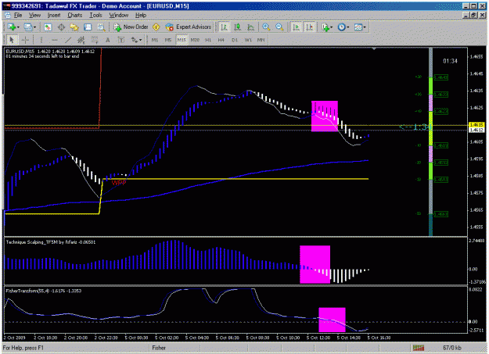Screen dimensions: 489x354
Task: Click the connection status bars icon
Action: click(419, 348)
